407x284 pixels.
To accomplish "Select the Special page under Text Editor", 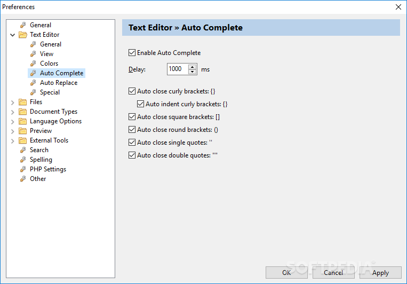I will [50, 92].
